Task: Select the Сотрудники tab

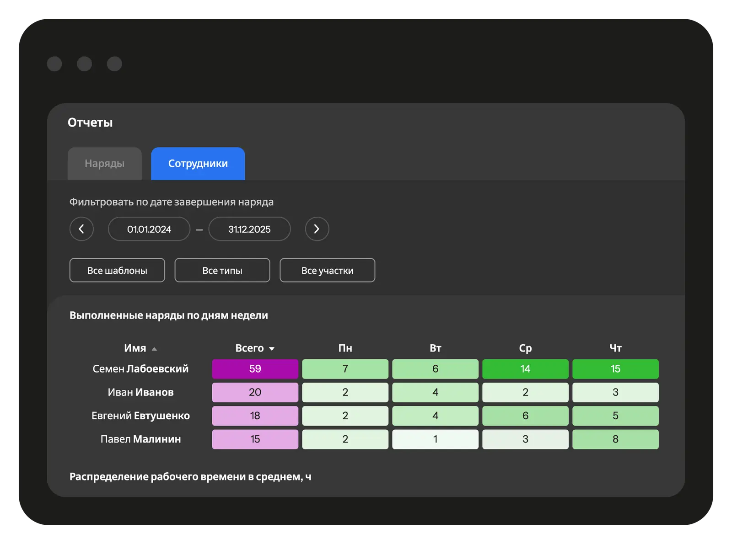Action: 198,164
